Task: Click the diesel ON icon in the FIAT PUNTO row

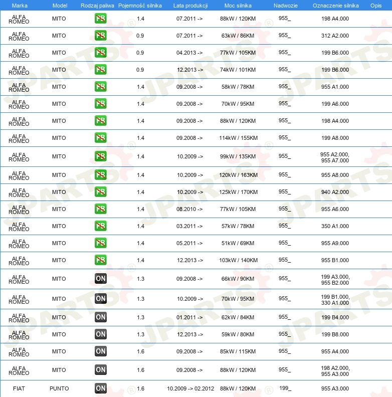Action: click(x=100, y=388)
